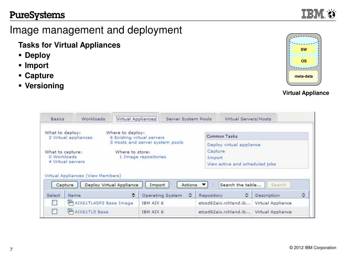Open the AIX61TL4SP3 Base Image link
This screenshot has height=260, width=346.
tap(104, 203)
